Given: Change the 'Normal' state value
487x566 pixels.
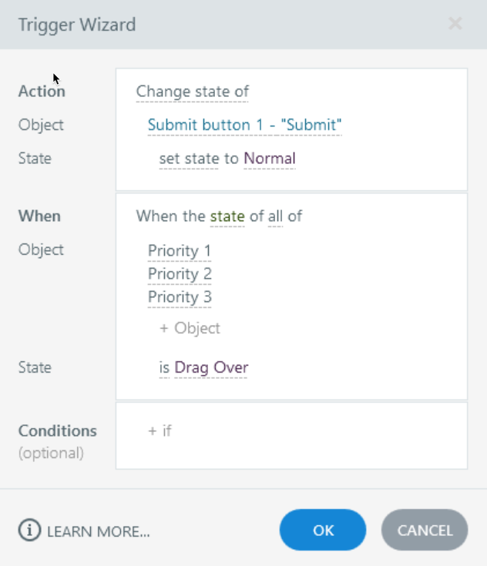Looking at the screenshot, I should click(x=270, y=159).
